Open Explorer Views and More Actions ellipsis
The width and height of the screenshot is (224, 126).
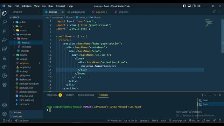(x=38, y=12)
